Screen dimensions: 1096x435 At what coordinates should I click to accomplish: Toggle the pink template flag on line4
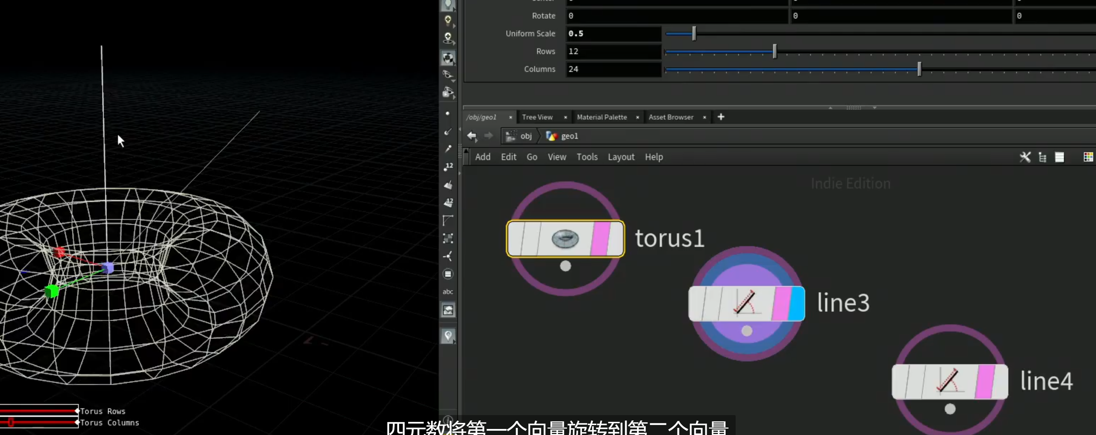(x=985, y=382)
